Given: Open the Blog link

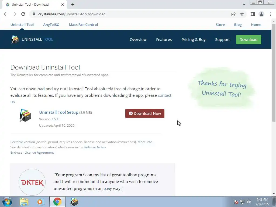Looking at the screenshot, I should pos(238,25).
